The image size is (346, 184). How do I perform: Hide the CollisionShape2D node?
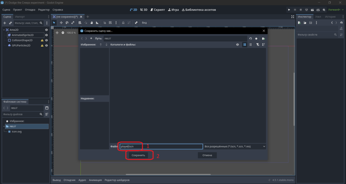[x=46, y=40]
